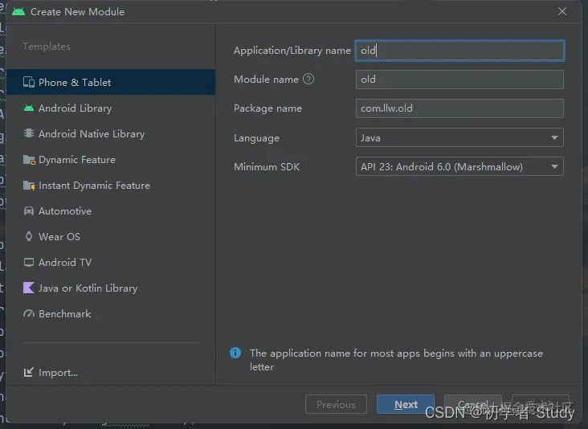588x429 pixels.
Task: Choose the Android Library template
Action: (111, 108)
